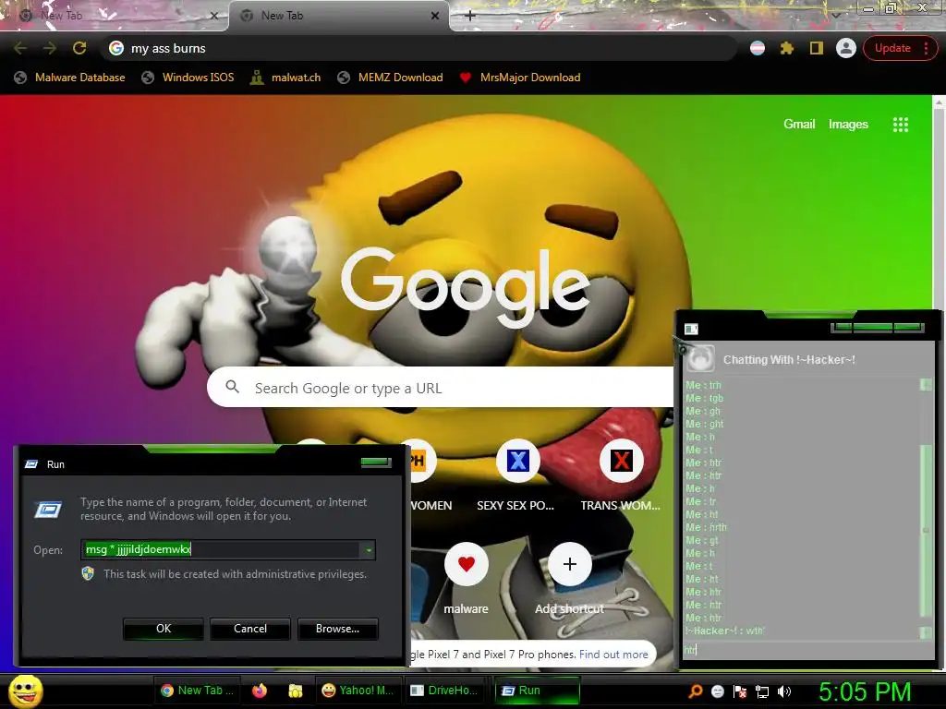The width and height of the screenshot is (946, 709).
Task: Click the '!~Hacker~! : wth' message
Action: 724,631
